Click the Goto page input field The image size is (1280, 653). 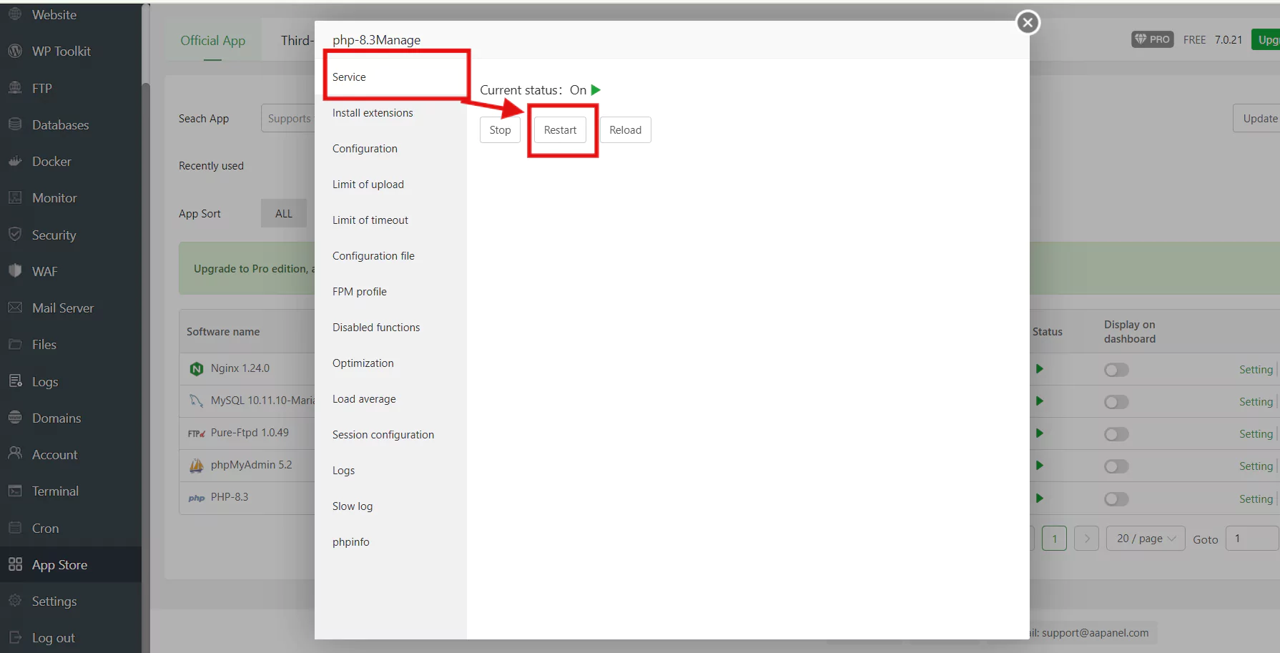click(1252, 539)
